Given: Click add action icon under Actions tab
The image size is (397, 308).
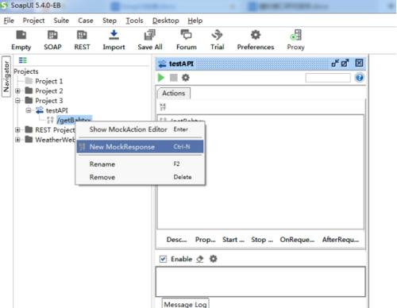Looking at the screenshot, I should [163, 107].
